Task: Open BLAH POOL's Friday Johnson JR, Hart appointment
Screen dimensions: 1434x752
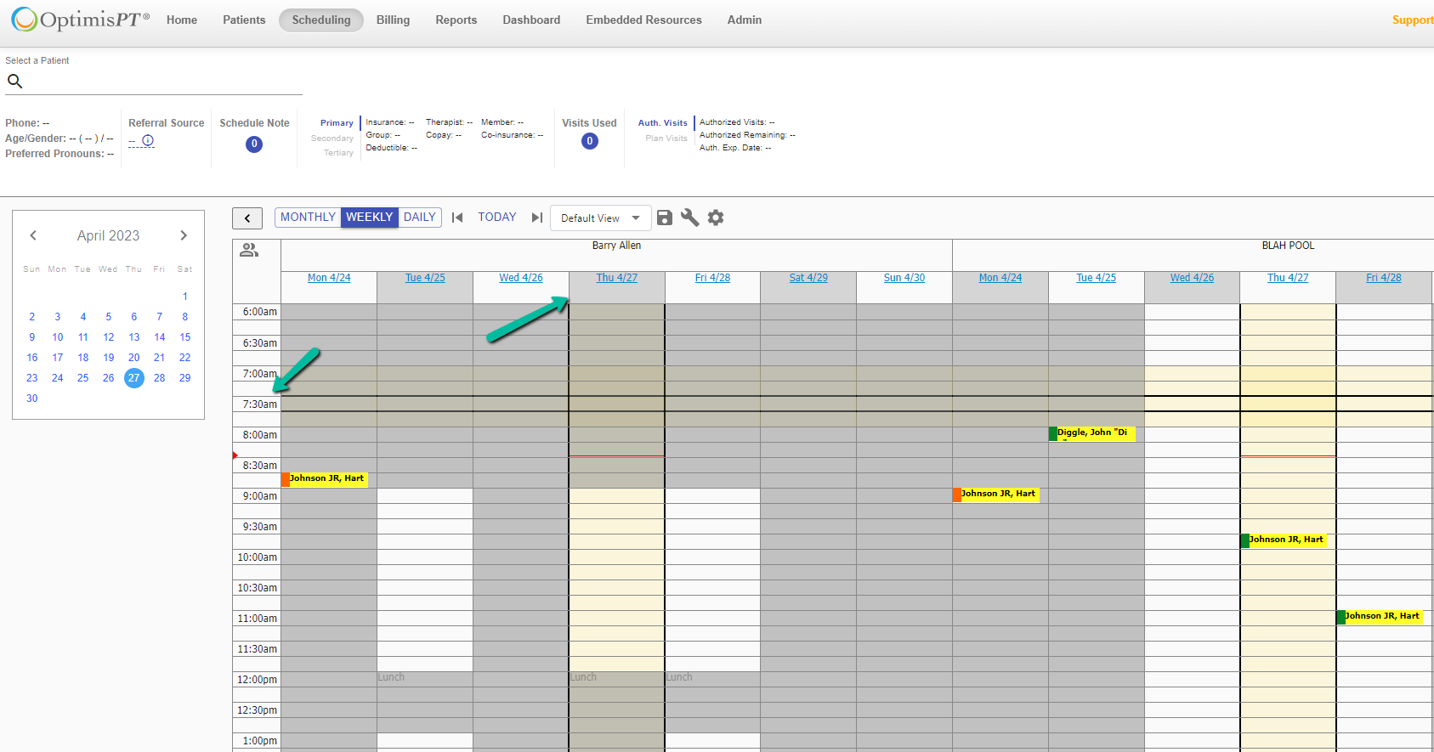Action: pyautogui.click(x=1380, y=617)
